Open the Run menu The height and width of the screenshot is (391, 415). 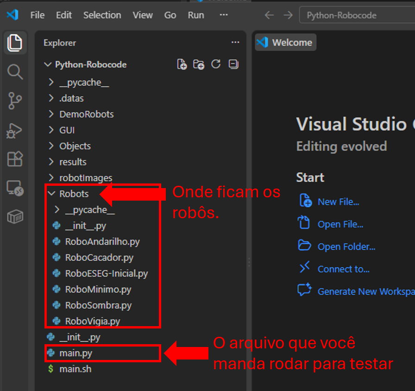point(196,15)
